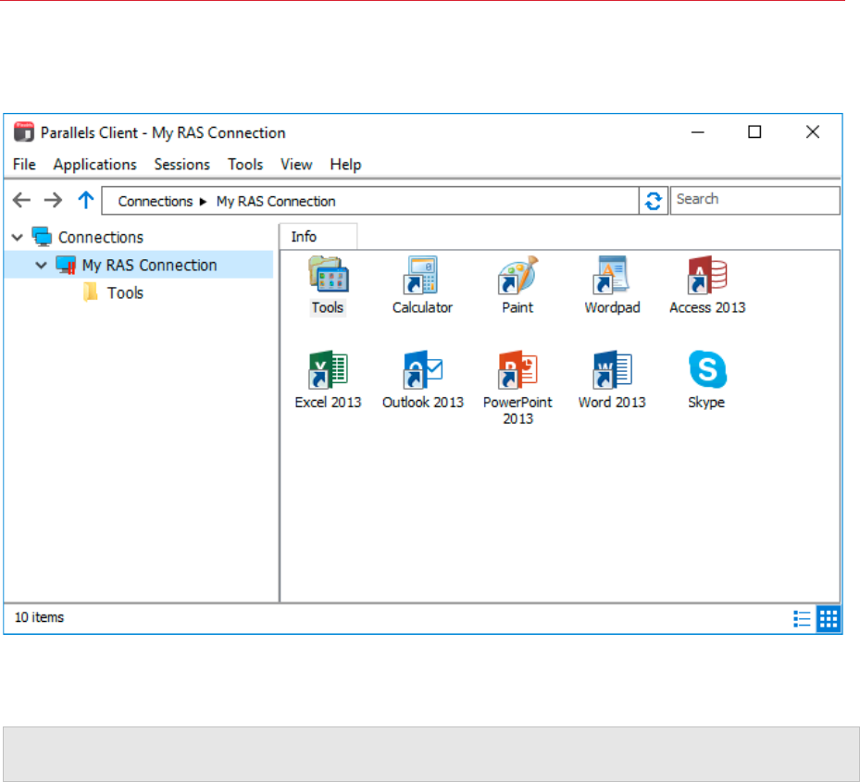860x782 pixels.
Task: Select My RAS Connection in tree
Action: [x=149, y=266]
